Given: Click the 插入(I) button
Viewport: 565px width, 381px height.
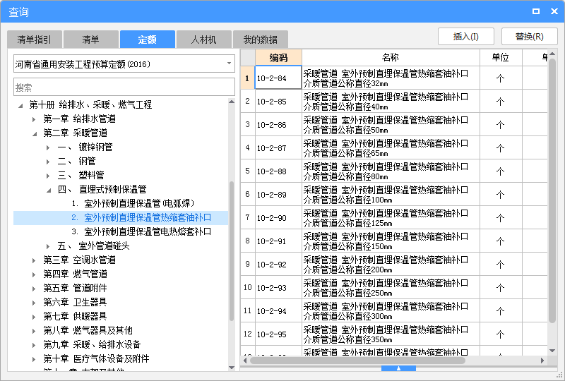Looking at the screenshot, I should pyautogui.click(x=466, y=37).
